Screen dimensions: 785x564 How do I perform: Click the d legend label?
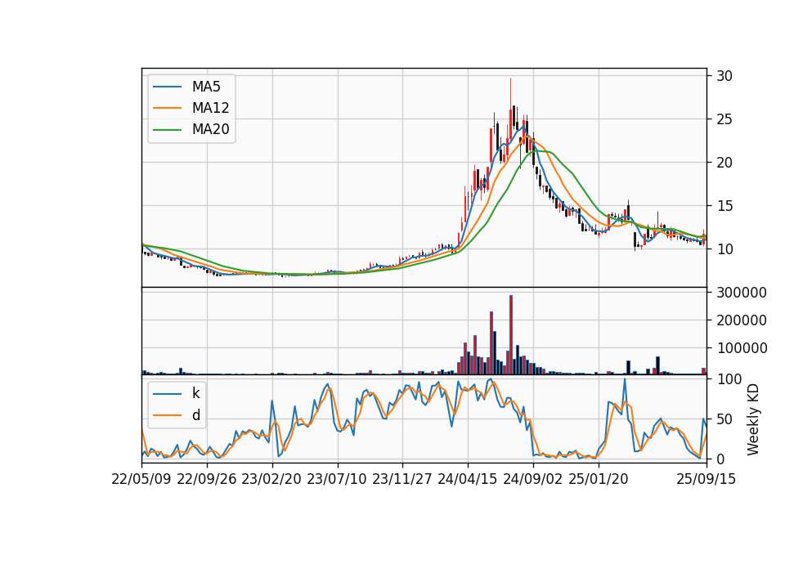click(x=196, y=415)
